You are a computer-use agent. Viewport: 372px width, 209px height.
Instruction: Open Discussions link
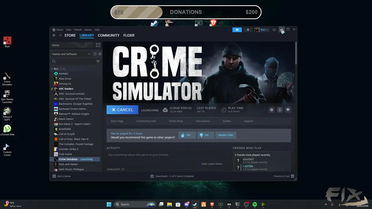click(203, 121)
